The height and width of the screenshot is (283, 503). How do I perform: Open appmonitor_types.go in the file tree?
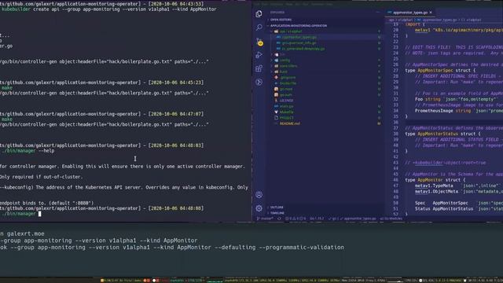point(299,37)
